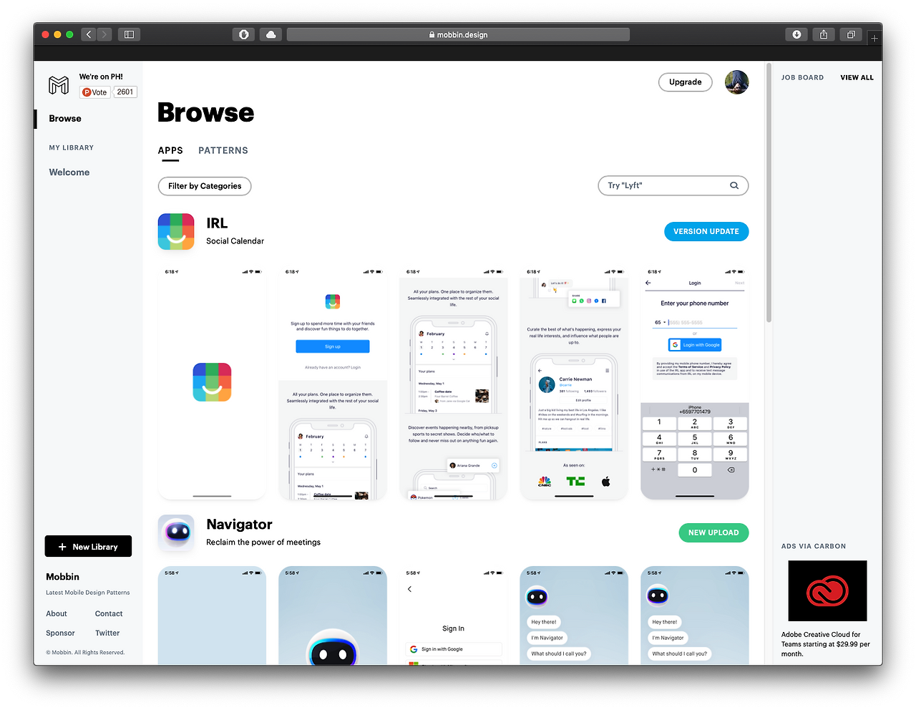Click VIEW ALL on job board
The height and width of the screenshot is (710, 916).
[857, 77]
